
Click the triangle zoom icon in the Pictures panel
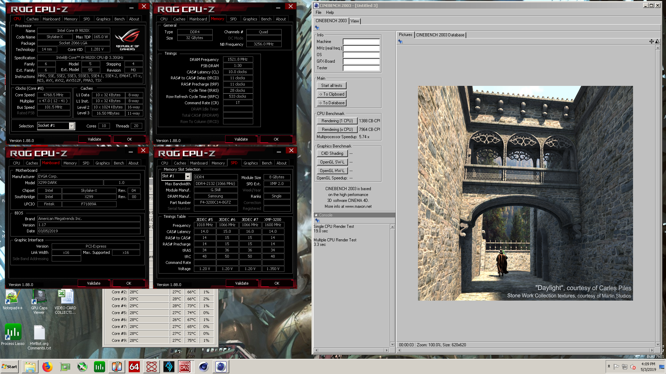(657, 42)
